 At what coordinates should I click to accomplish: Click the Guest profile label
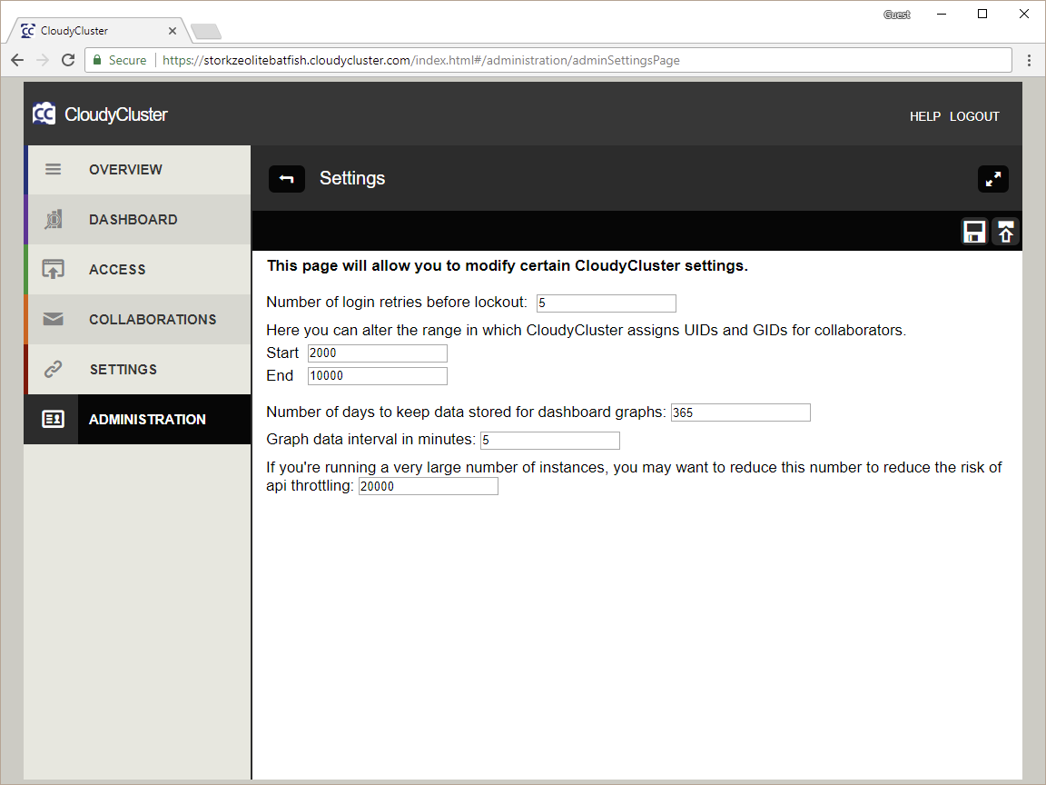[x=896, y=15]
